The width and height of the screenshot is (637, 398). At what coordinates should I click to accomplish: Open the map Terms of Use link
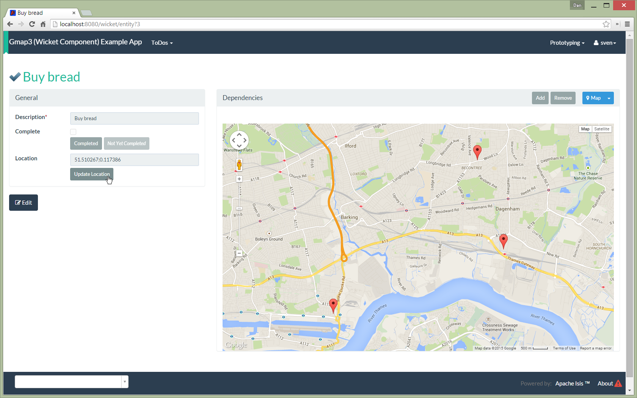(564, 348)
